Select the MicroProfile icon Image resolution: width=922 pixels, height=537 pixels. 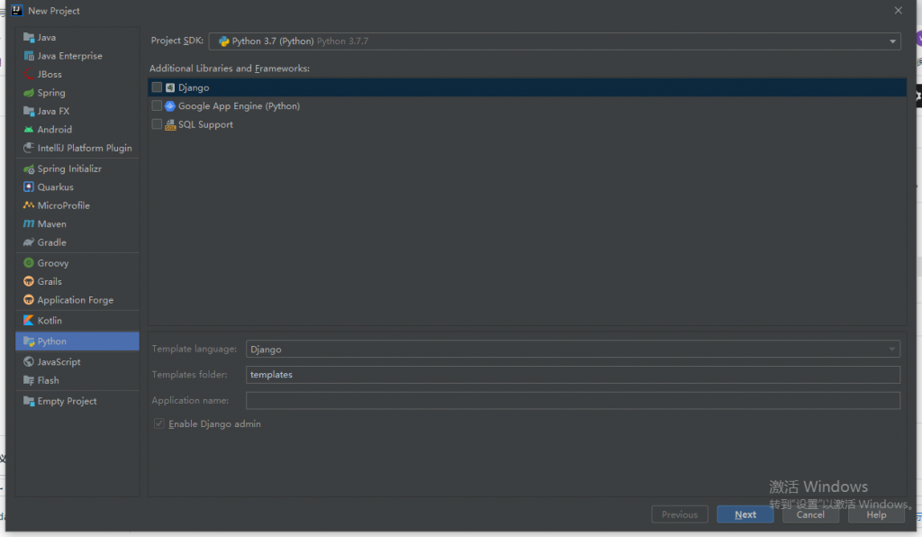click(x=28, y=205)
